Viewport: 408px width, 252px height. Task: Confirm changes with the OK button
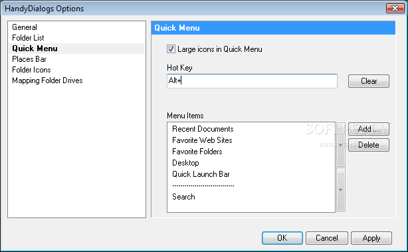(x=282, y=238)
